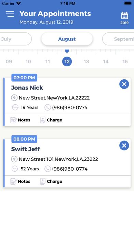The height and width of the screenshot is (238, 134).
Task: Open Charge for Jonas Nick
Action: coord(51,120)
